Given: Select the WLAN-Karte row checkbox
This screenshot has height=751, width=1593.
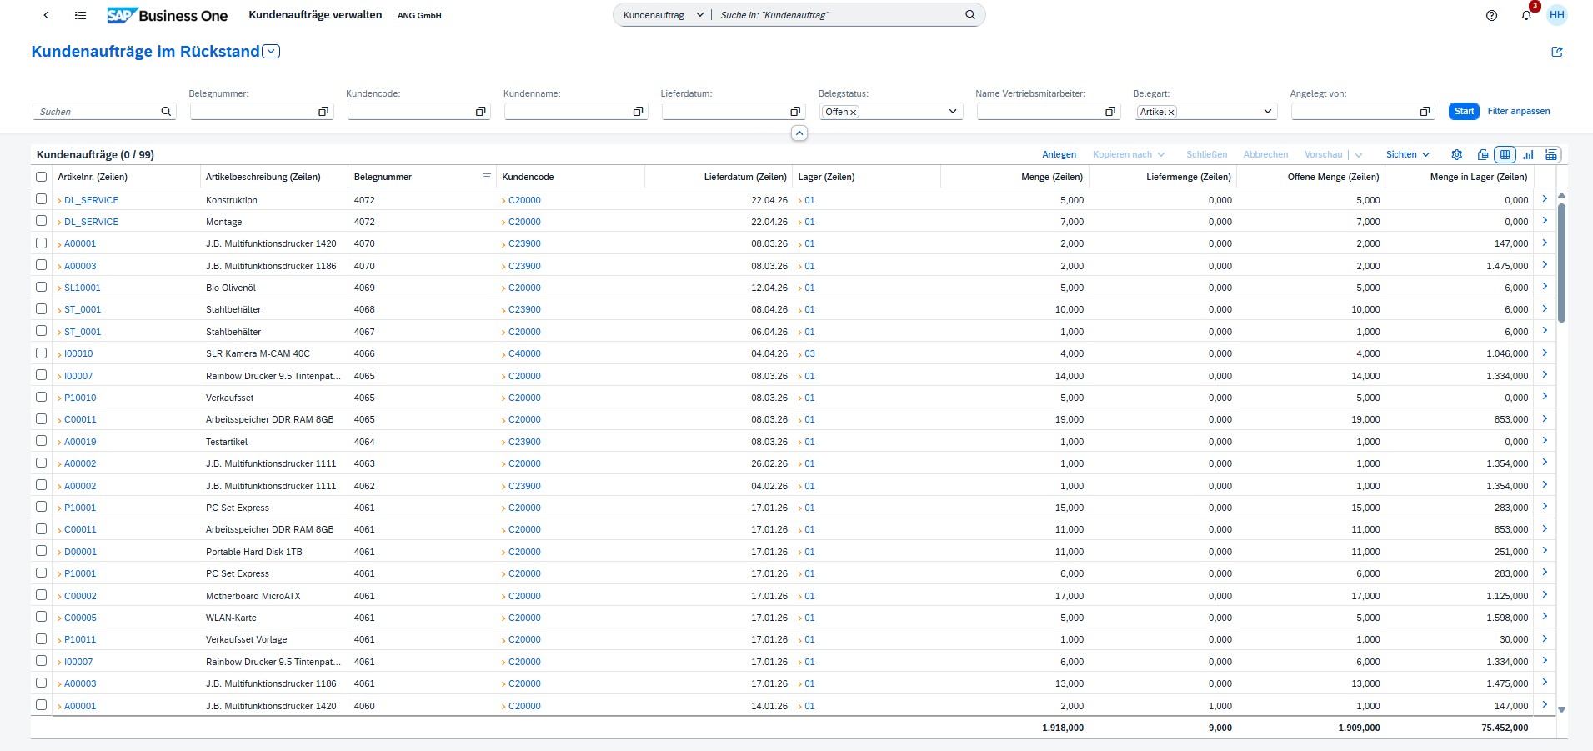Looking at the screenshot, I should tap(42, 617).
